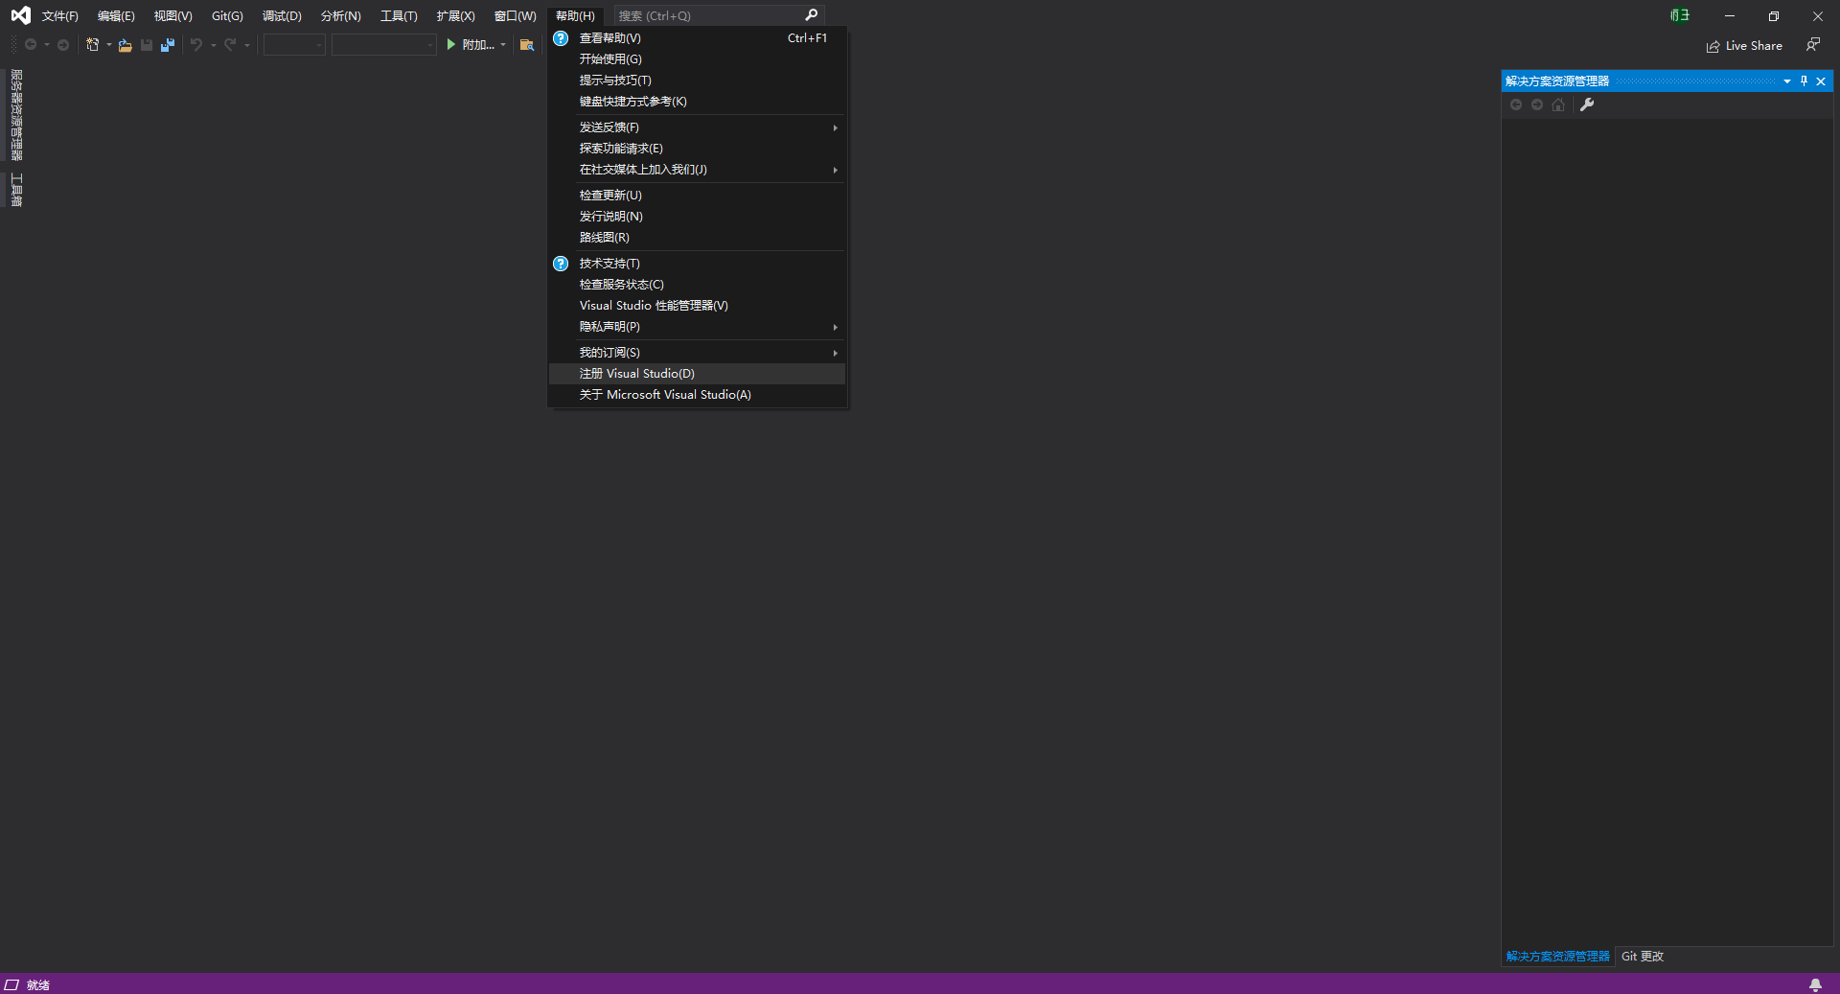1840x994 pixels.
Task: Expand the 隐私声明(P) submenu
Action: tap(697, 327)
